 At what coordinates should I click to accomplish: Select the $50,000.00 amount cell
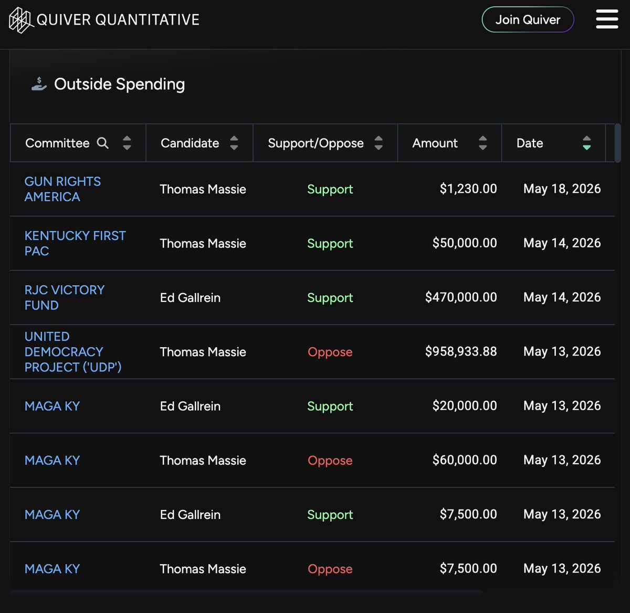coord(465,243)
